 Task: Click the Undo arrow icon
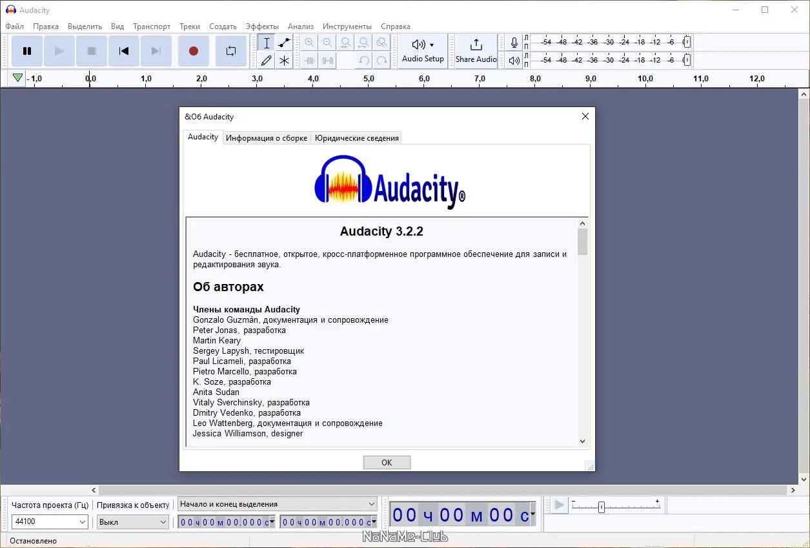tap(364, 61)
